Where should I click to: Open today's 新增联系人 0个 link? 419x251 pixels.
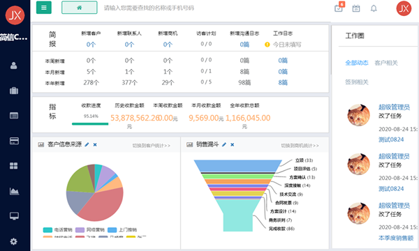(x=129, y=45)
